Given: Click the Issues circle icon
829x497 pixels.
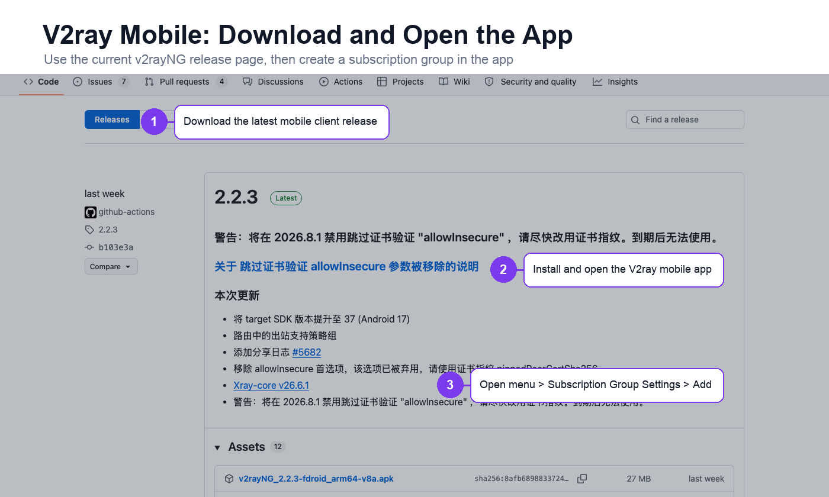Looking at the screenshot, I should point(78,82).
